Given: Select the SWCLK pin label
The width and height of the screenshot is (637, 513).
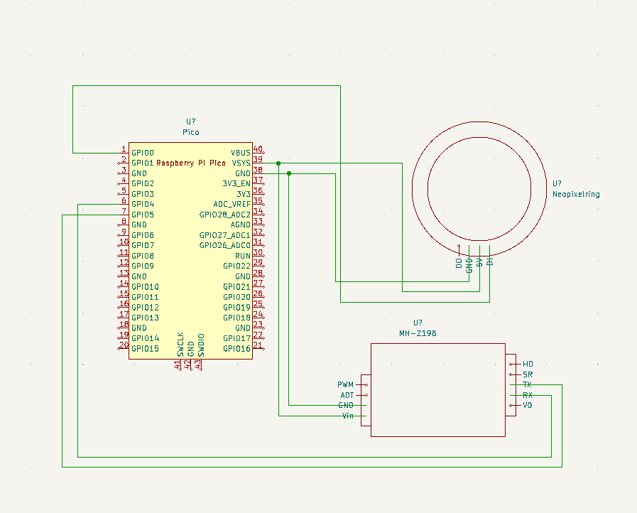Looking at the screenshot, I should 181,345.
